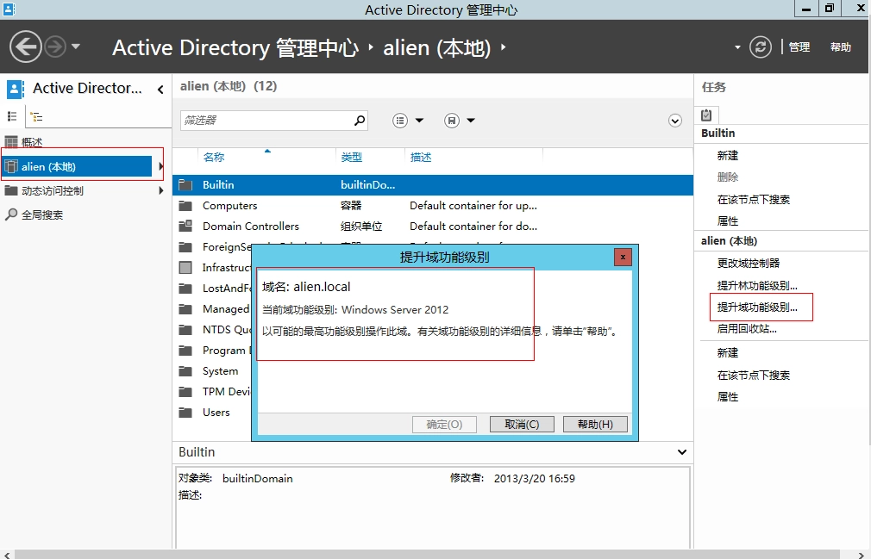871x559 pixels.
Task: Click 取消(C) button in dialog
Action: 522,425
